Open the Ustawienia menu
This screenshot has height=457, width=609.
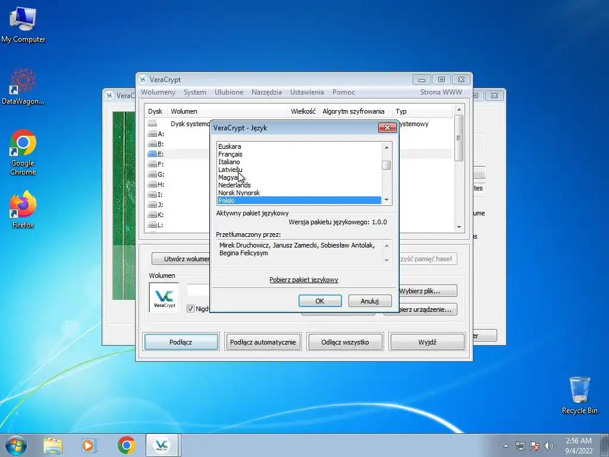coord(307,92)
